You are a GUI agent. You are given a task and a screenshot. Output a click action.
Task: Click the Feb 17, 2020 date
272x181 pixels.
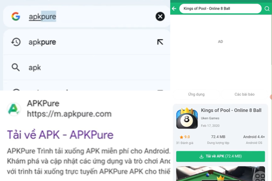point(210,126)
